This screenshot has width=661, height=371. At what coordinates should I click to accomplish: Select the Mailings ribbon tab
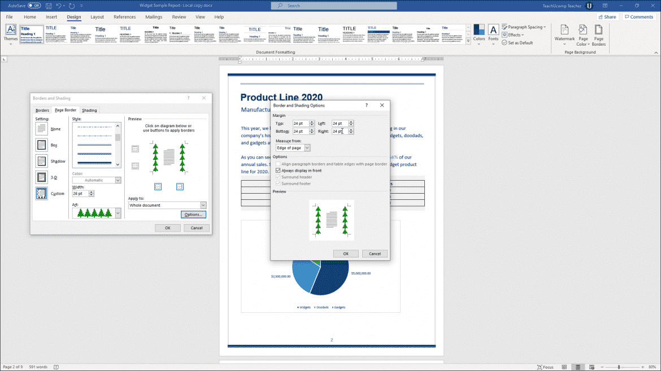154,16
